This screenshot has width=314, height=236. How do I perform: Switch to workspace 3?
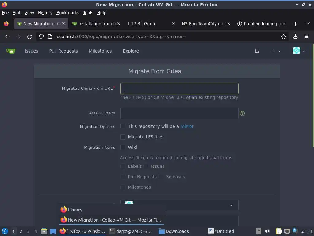29,231
